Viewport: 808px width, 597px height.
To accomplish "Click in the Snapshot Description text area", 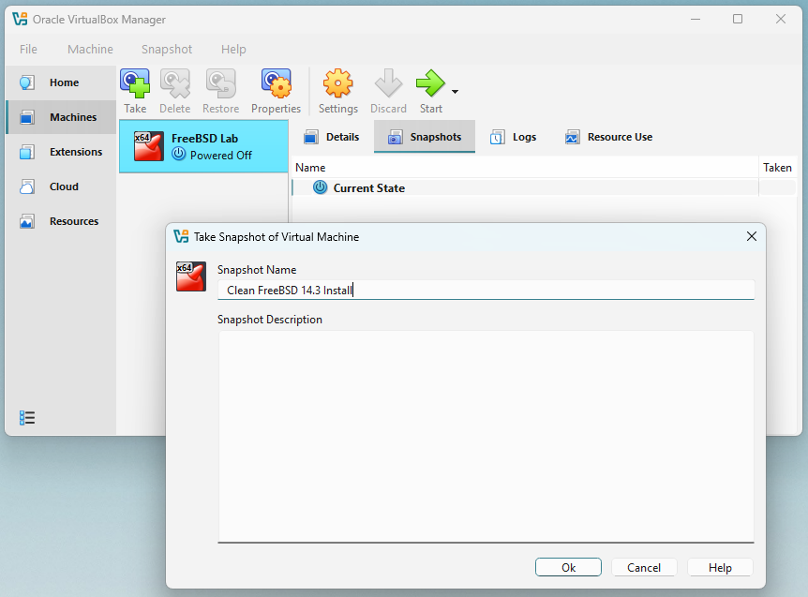I will (x=486, y=437).
